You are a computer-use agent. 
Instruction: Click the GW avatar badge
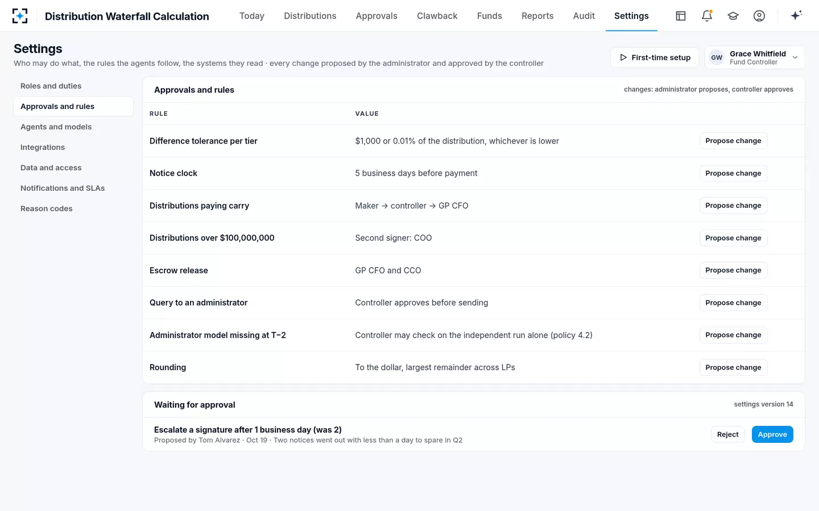[x=717, y=57]
